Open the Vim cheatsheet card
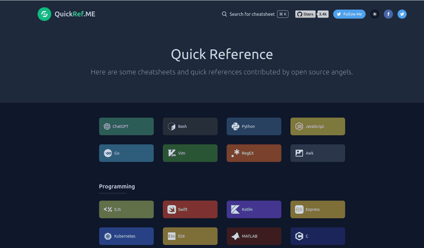The height and width of the screenshot is (248, 424). click(x=190, y=153)
